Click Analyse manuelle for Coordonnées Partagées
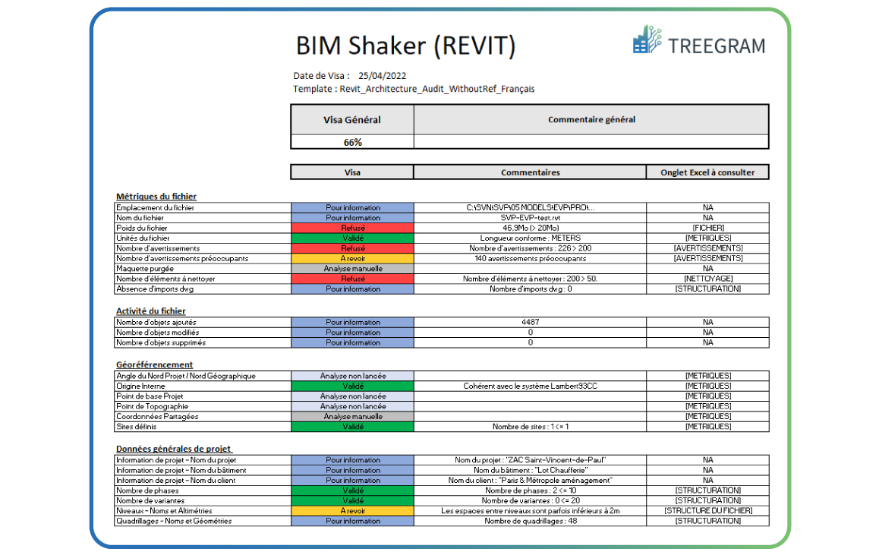This screenshot has height=555, width=879. (353, 417)
